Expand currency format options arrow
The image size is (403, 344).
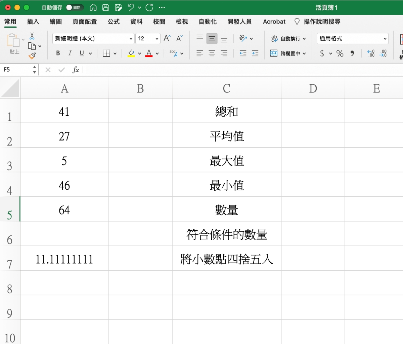click(330, 53)
